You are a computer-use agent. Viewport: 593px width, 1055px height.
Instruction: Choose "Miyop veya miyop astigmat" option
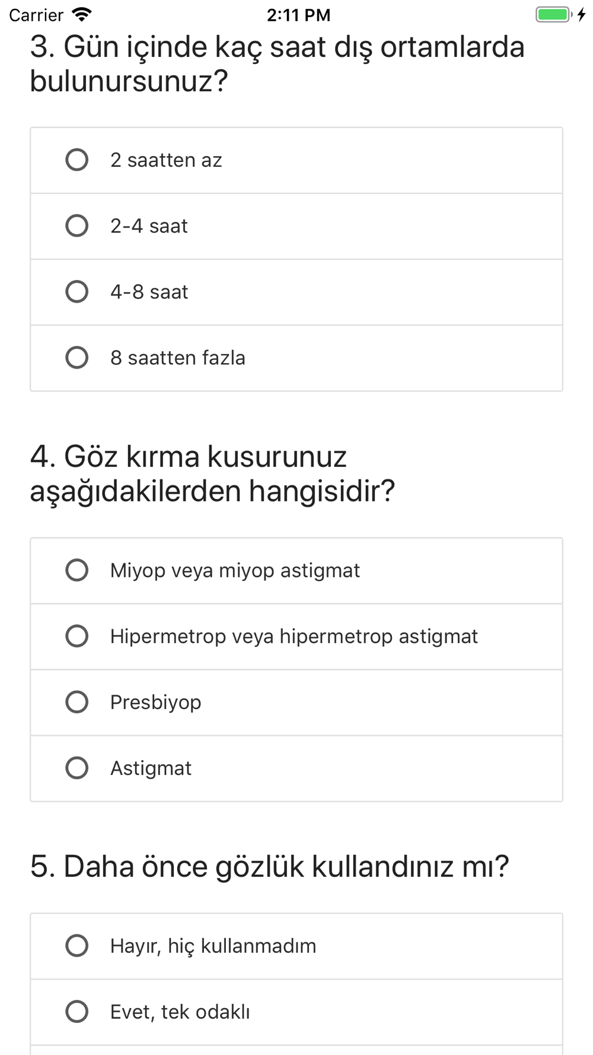[76, 570]
